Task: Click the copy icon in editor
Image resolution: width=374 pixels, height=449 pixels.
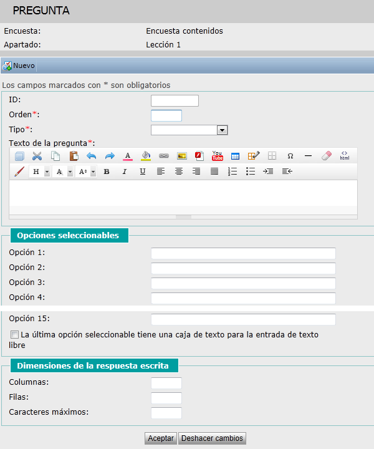Action: [x=55, y=156]
